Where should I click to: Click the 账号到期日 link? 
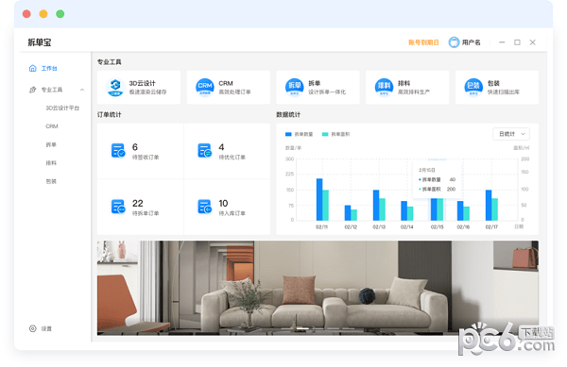(423, 42)
